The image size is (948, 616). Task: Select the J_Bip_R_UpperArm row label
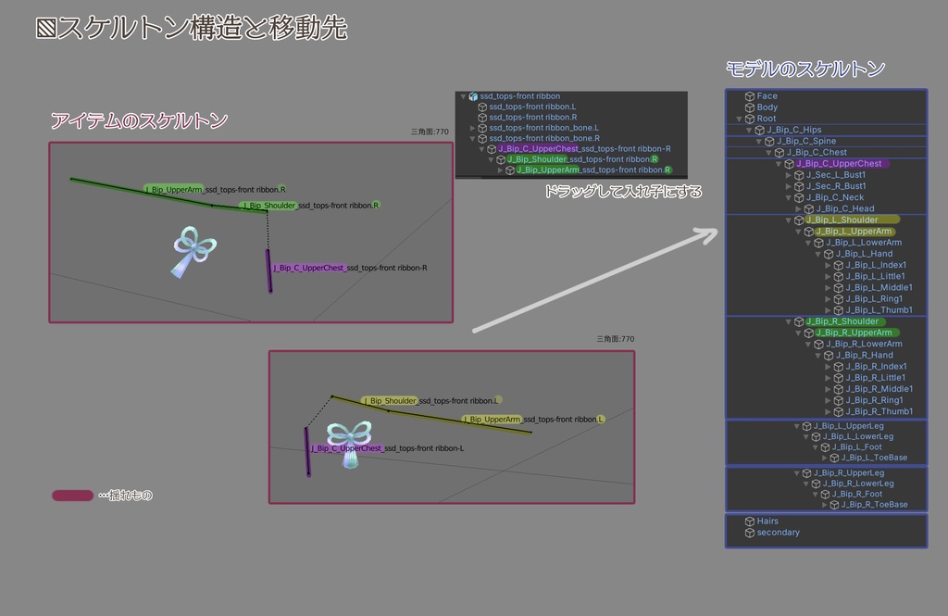854,333
